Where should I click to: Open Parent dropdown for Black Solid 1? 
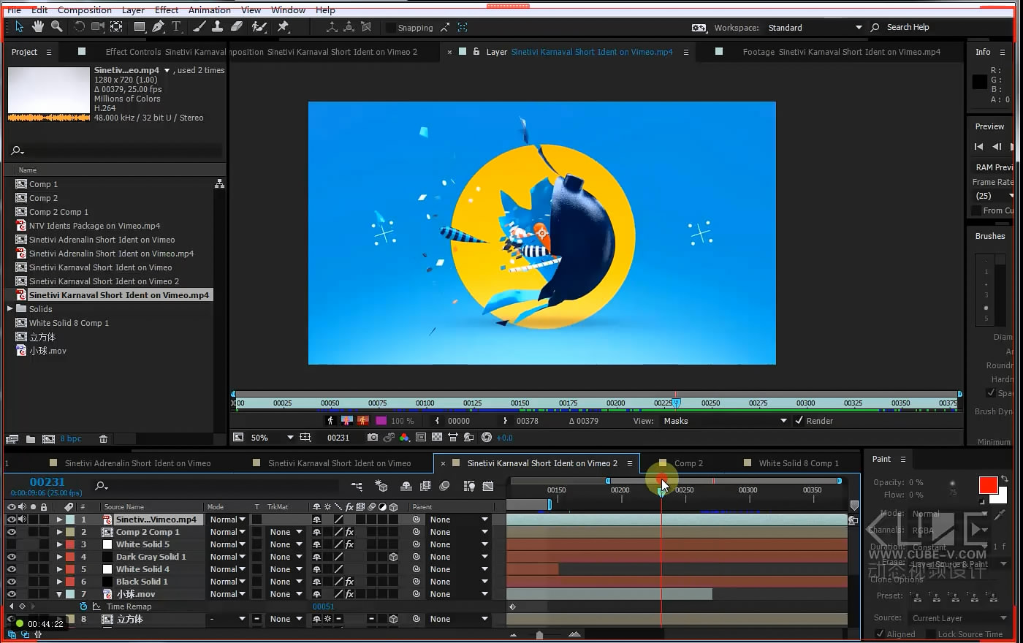[458, 582]
